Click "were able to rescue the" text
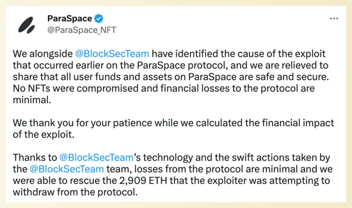This screenshot has width=352, height=208. coord(57,180)
